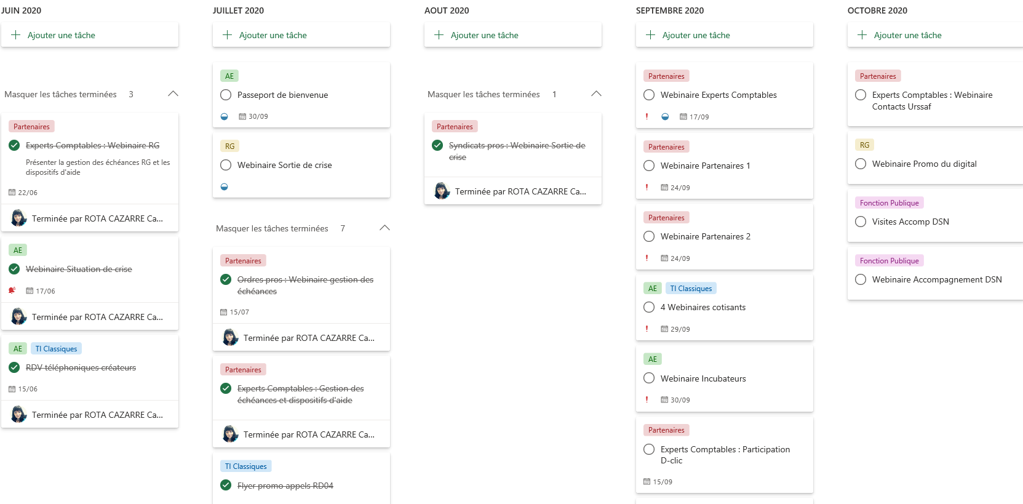Image resolution: width=1023 pixels, height=504 pixels.
Task: Click the SEPTEMBRE 2020 column header
Action: coord(670,10)
